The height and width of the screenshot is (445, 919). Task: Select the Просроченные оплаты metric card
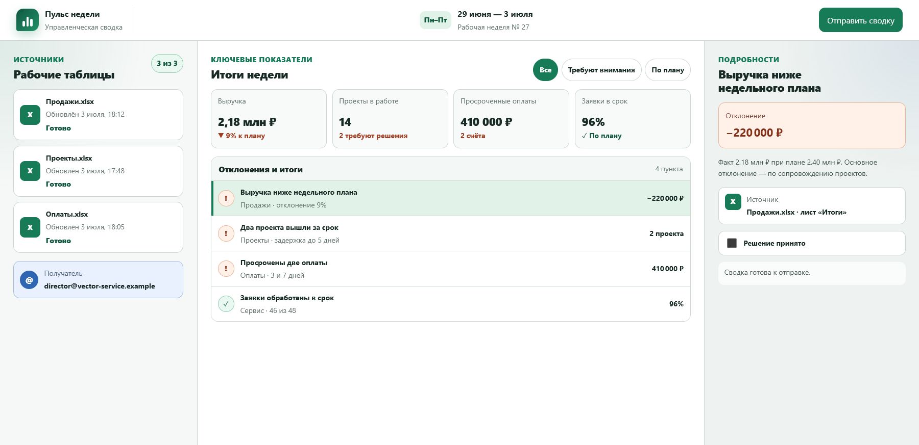click(x=511, y=119)
